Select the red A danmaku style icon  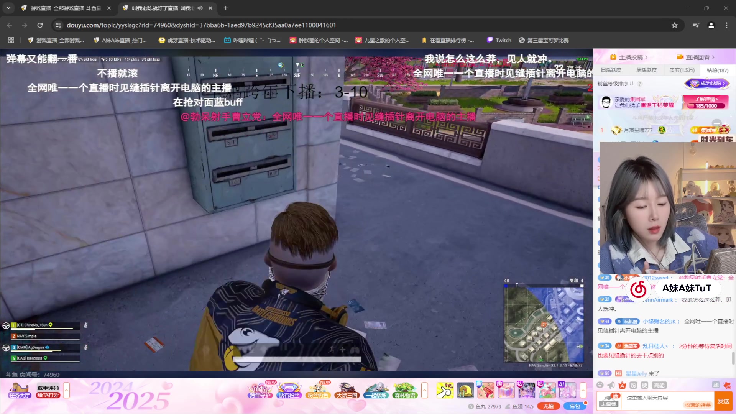[x=623, y=384]
